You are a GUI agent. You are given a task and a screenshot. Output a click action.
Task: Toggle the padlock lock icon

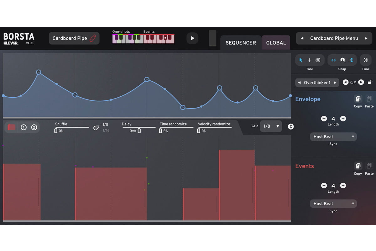point(370,82)
